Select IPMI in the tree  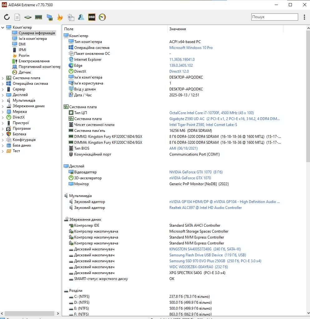coord(22,50)
